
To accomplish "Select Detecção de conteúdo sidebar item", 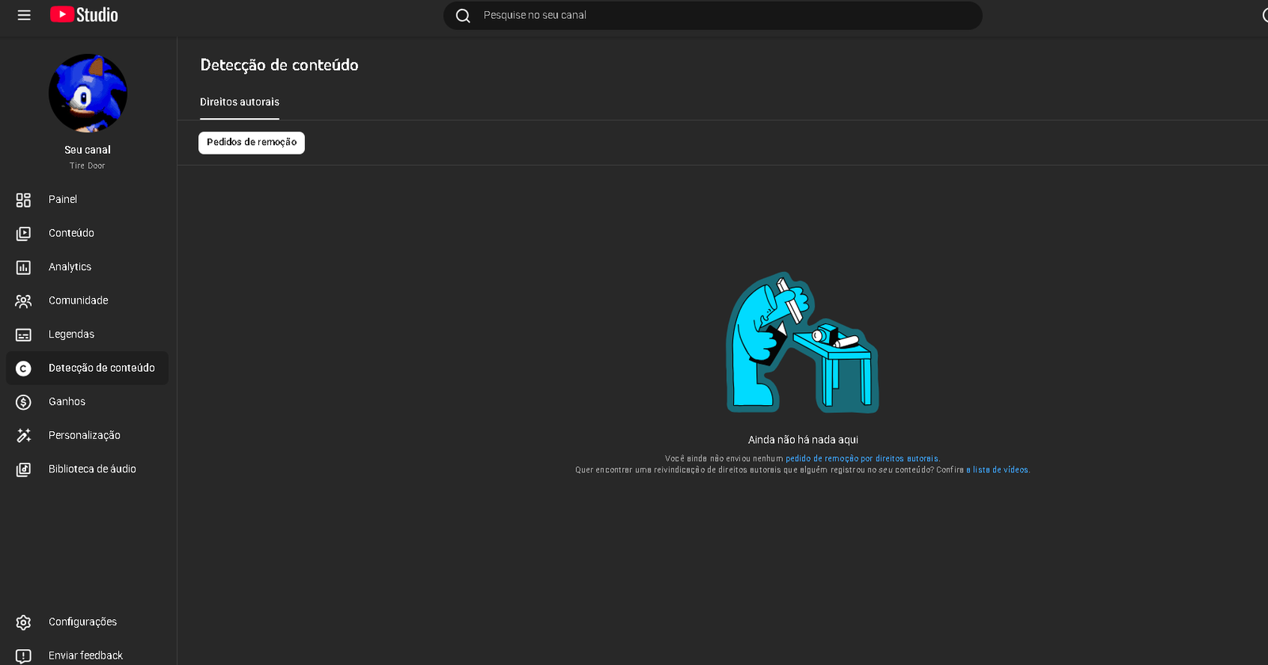I will point(87,368).
